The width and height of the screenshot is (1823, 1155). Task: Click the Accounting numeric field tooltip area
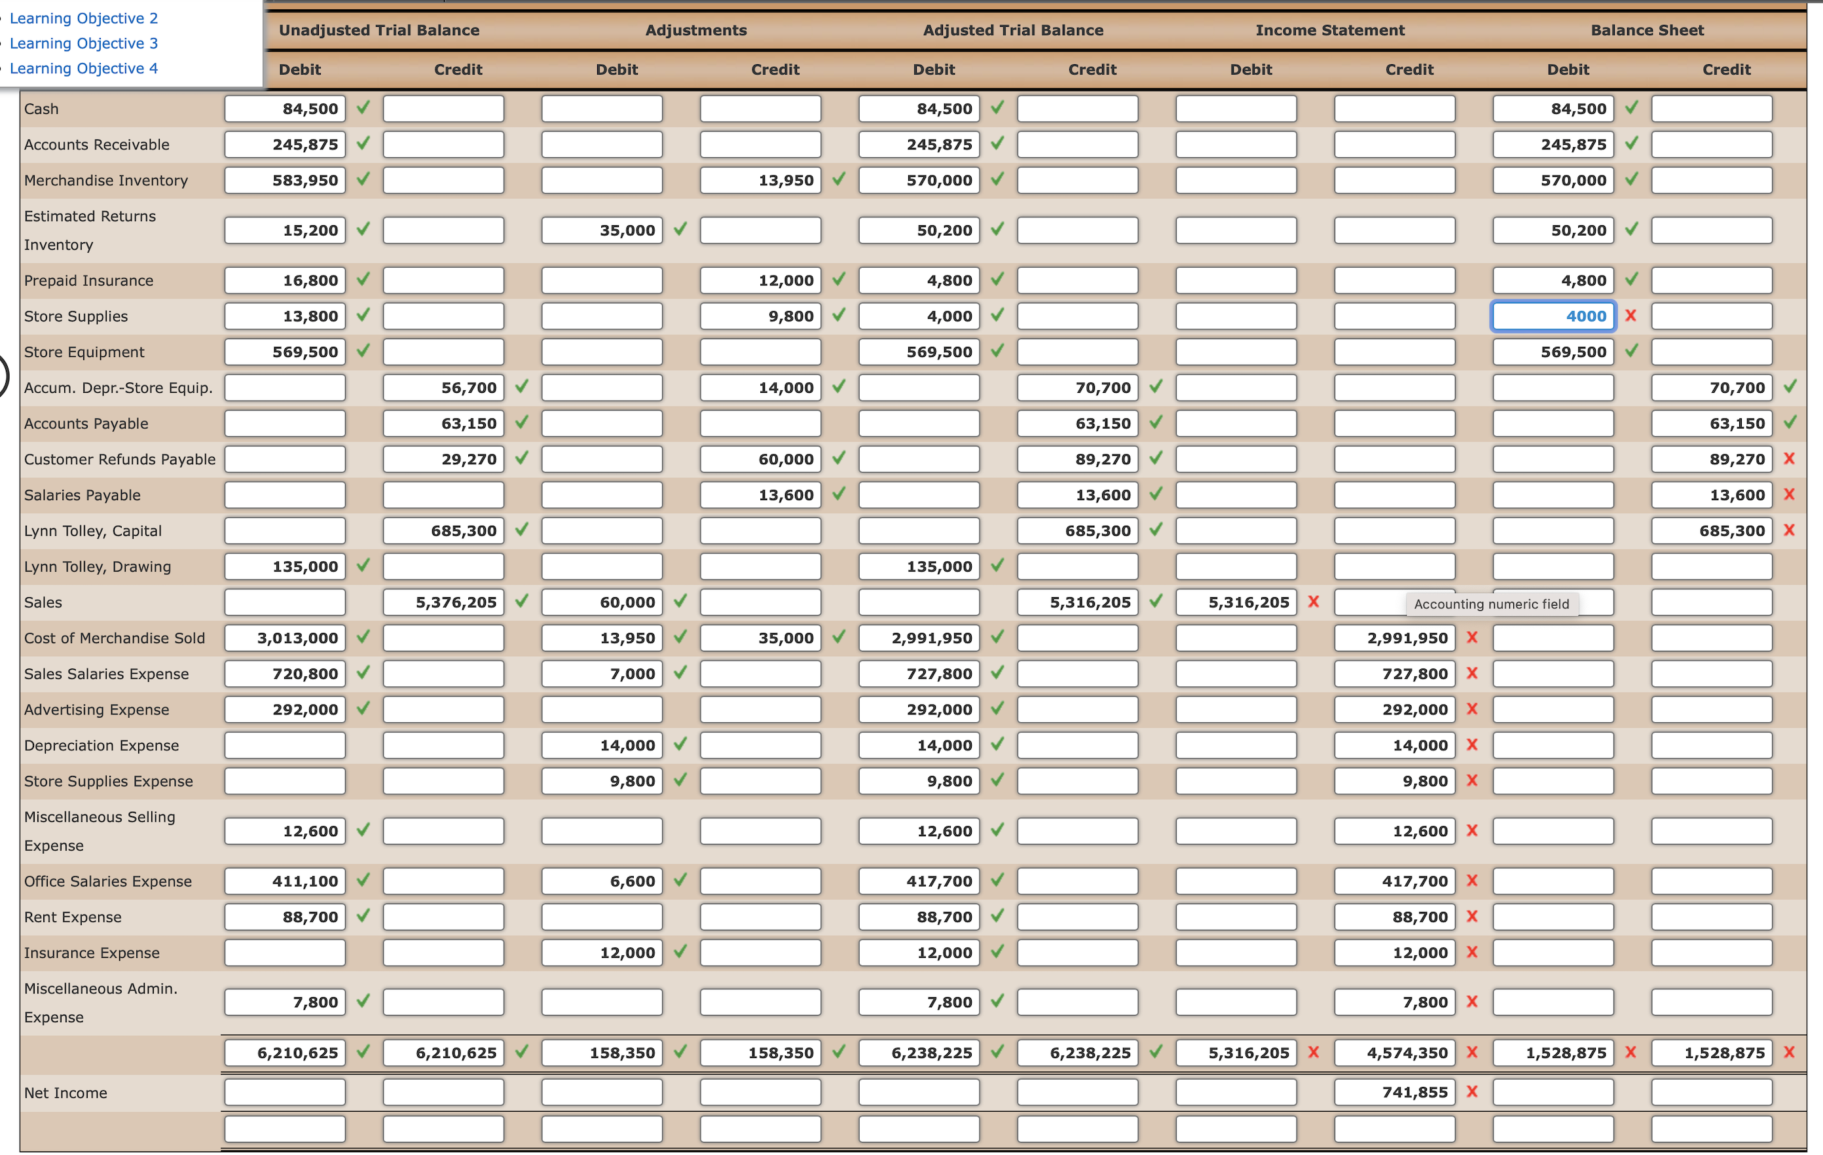(x=1492, y=604)
